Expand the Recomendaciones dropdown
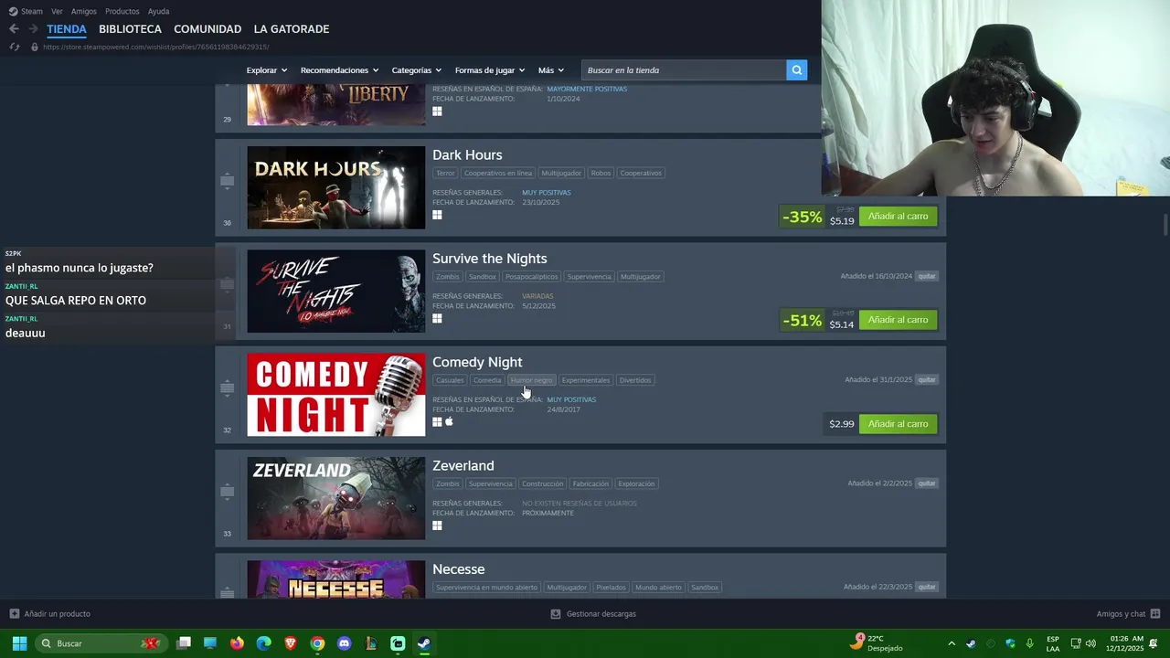 click(339, 70)
